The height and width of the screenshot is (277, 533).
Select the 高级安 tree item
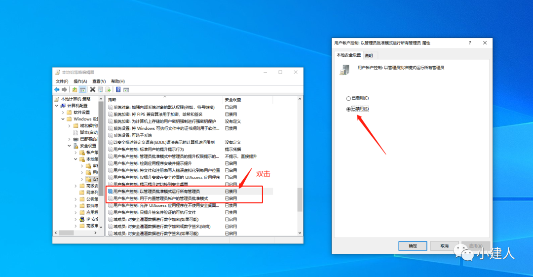tap(92, 186)
